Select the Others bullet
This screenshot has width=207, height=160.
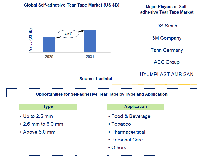tap(117, 148)
